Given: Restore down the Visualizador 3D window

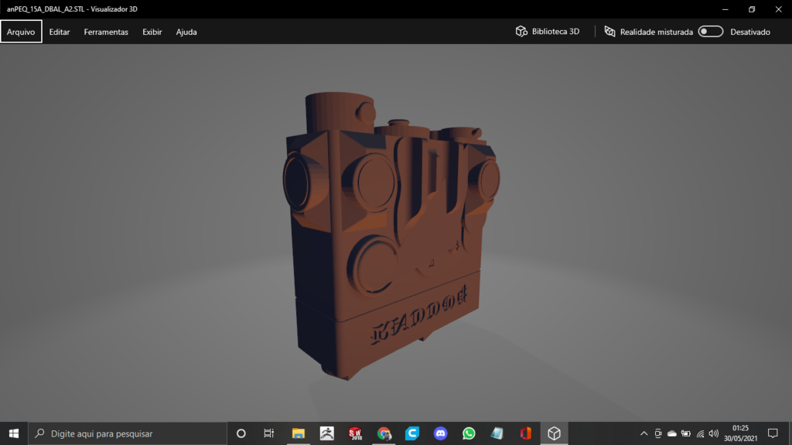Looking at the screenshot, I should click(x=752, y=9).
